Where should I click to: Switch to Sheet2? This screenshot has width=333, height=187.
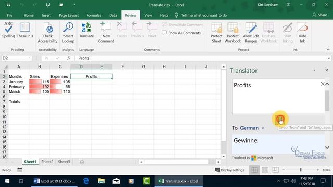coord(47,162)
